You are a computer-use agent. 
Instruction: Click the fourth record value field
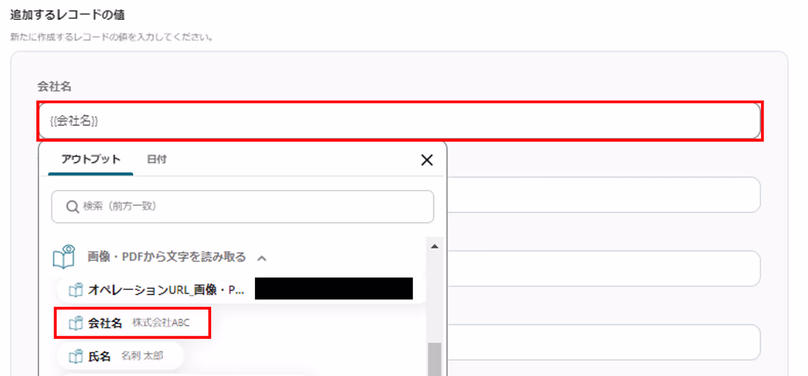coord(603,342)
